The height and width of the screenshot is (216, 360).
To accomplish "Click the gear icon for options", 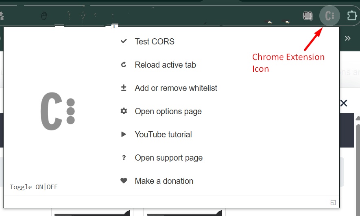I will (124, 111).
